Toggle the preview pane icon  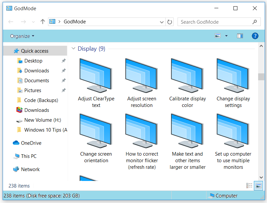pyautogui.click(x=240, y=36)
